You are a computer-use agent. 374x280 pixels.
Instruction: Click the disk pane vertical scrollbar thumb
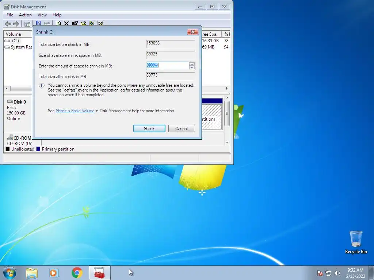point(227,113)
